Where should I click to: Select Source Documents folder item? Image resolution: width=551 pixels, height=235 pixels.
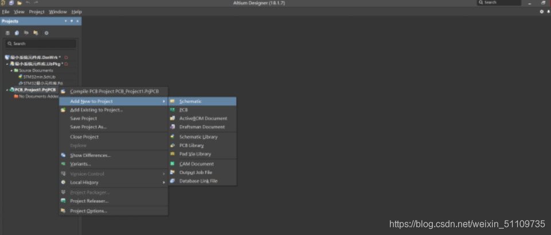click(33, 70)
